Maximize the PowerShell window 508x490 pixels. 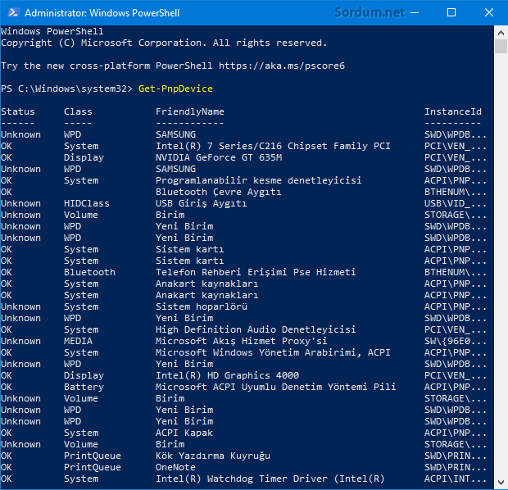tap(451, 12)
